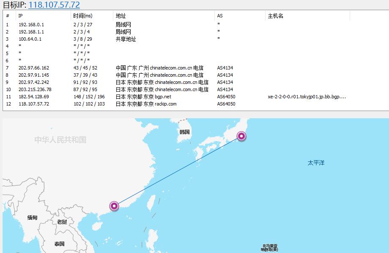
Task: Click latency value 3 / 8 / 29
Action: pos(83,39)
